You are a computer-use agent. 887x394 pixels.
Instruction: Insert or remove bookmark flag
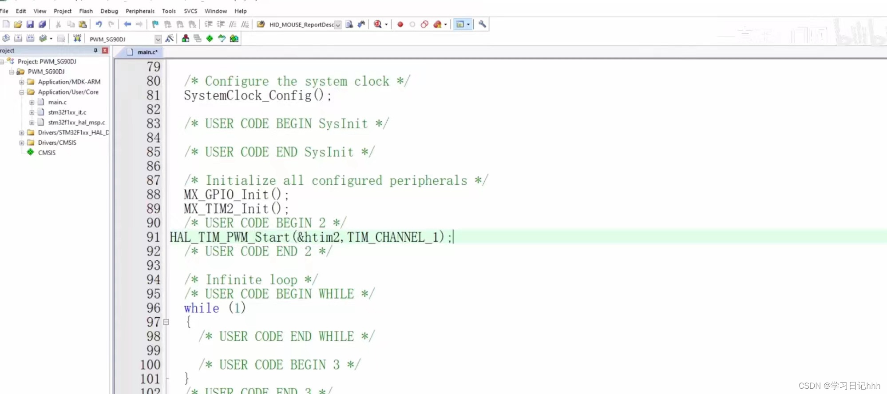[x=155, y=24]
